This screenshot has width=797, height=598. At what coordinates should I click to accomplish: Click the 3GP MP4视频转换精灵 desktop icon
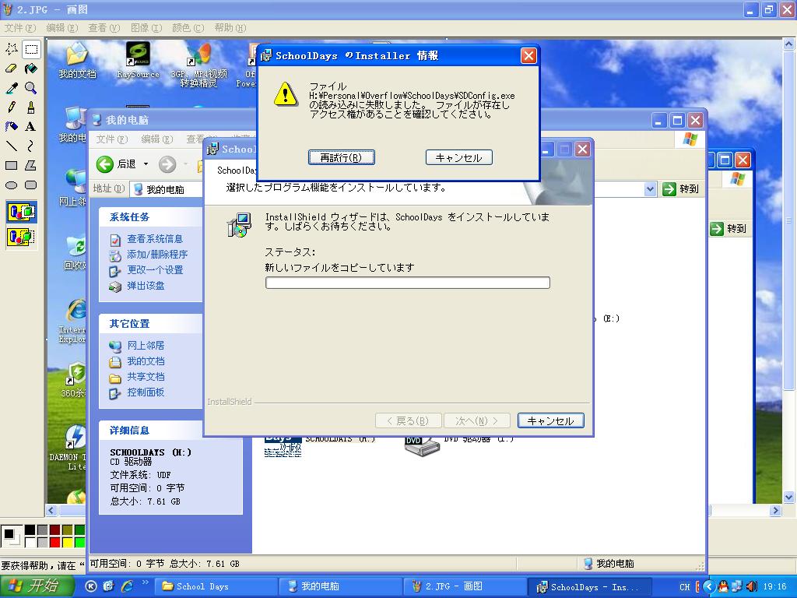tap(198, 65)
